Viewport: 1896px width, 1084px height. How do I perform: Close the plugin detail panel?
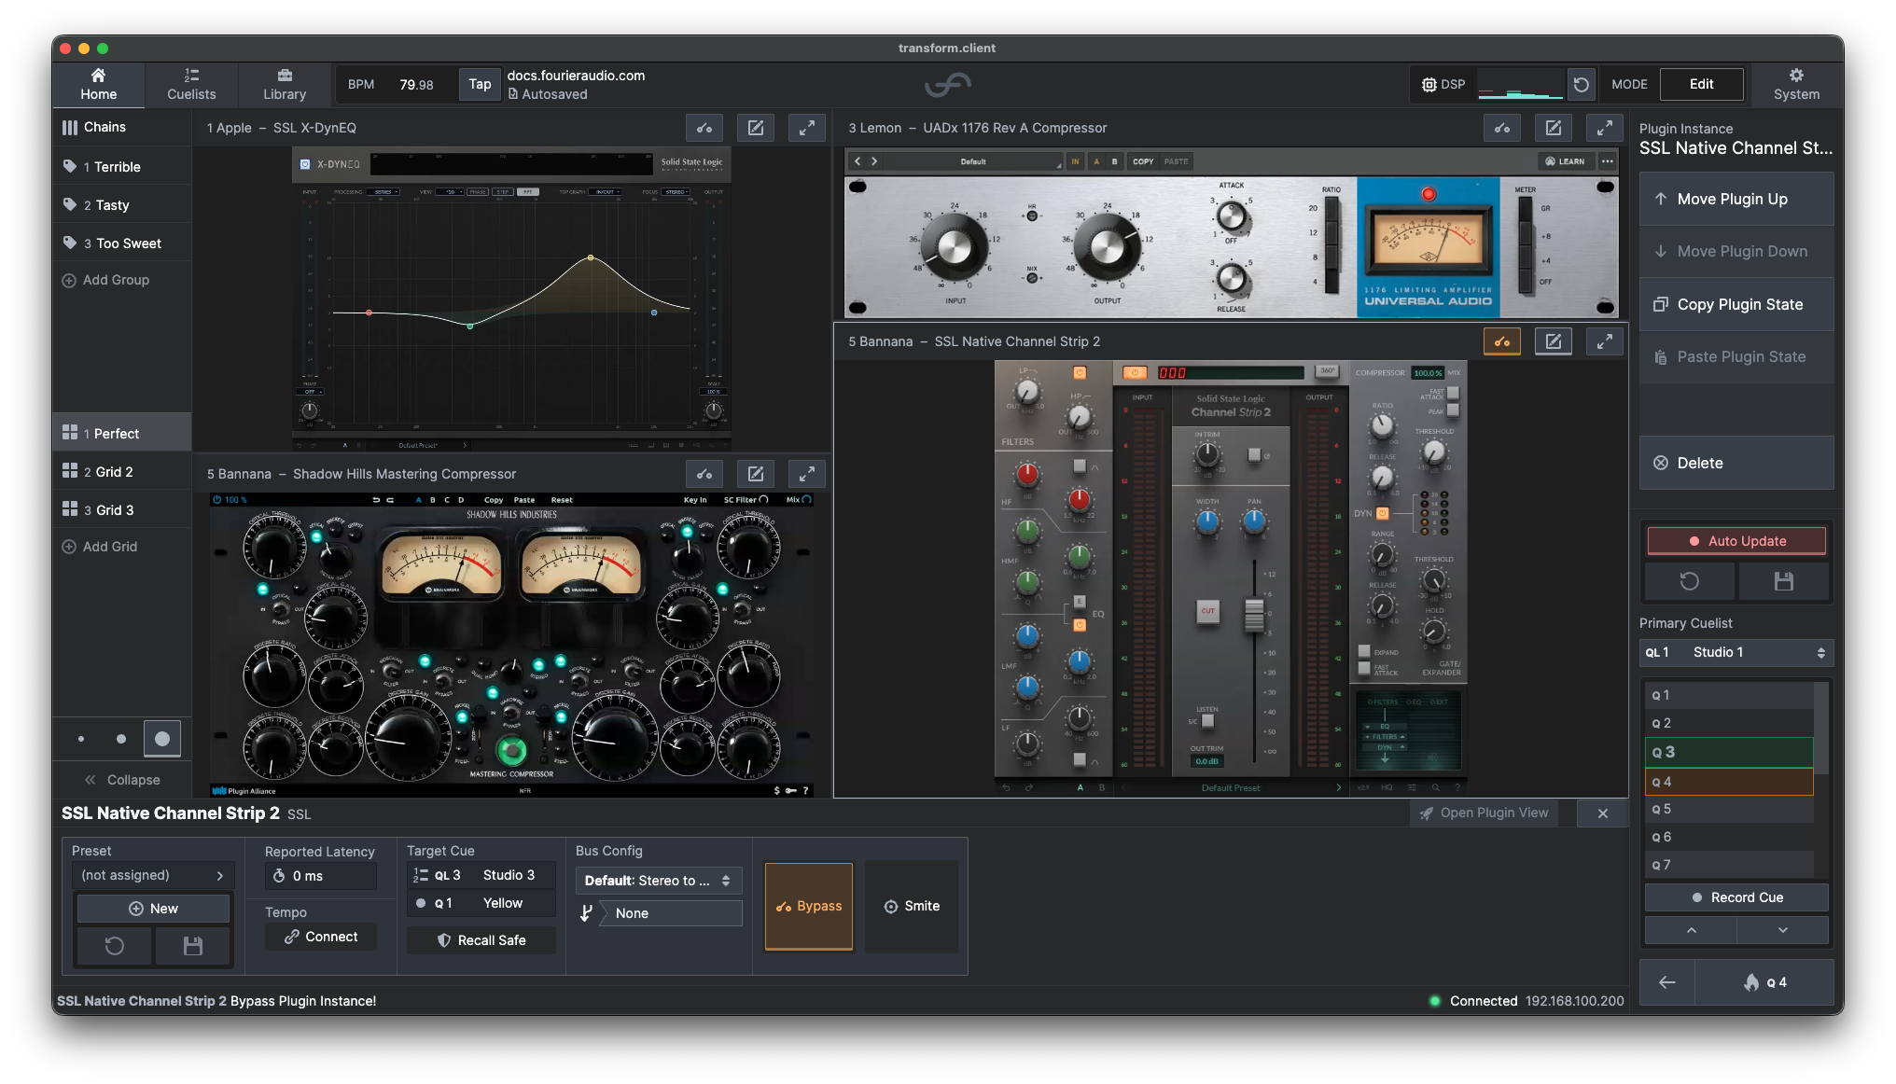click(1602, 813)
